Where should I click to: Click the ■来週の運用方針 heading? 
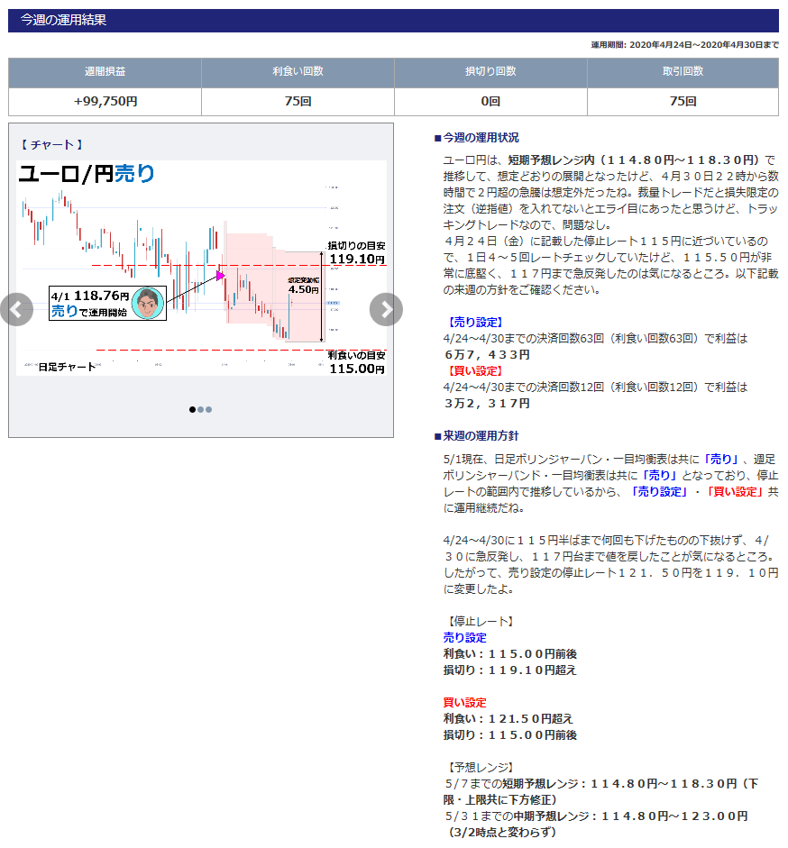pyautogui.click(x=476, y=436)
